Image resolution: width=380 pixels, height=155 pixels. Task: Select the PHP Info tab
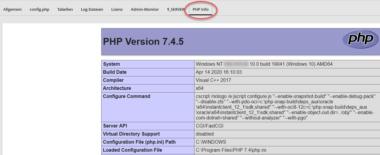200,9
